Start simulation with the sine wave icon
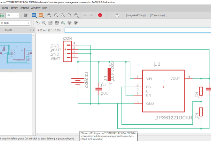The height and width of the screenshot is (141, 211). 37,23
